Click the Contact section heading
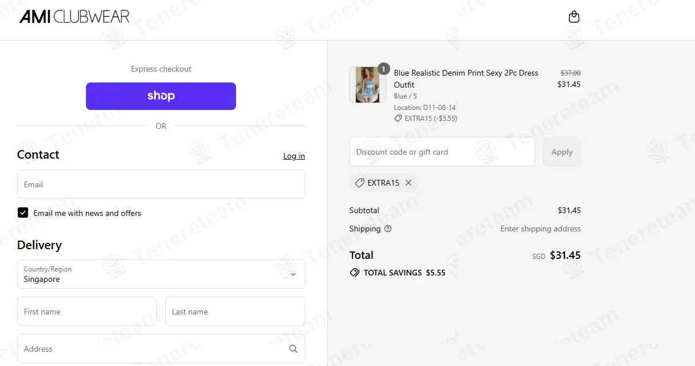 tap(38, 155)
